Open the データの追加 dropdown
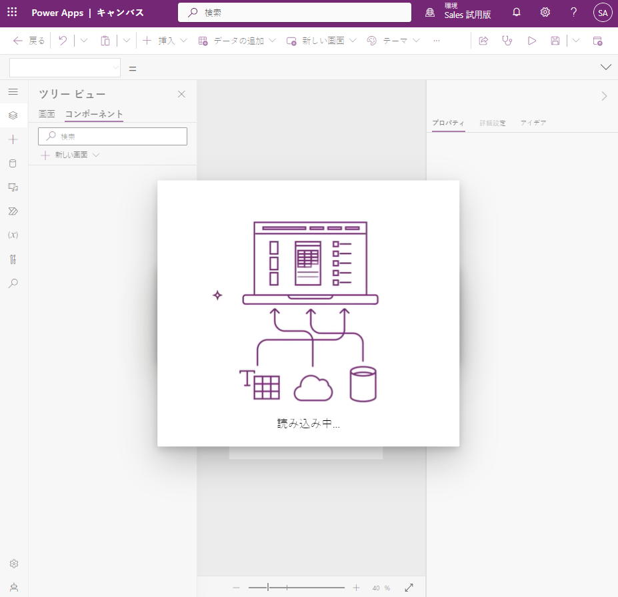Screen dimensions: 618x597 point(237,41)
